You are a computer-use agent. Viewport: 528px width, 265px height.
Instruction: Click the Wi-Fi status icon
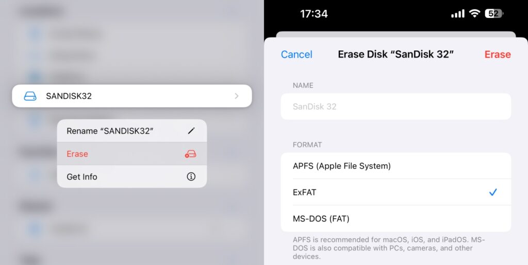point(475,13)
